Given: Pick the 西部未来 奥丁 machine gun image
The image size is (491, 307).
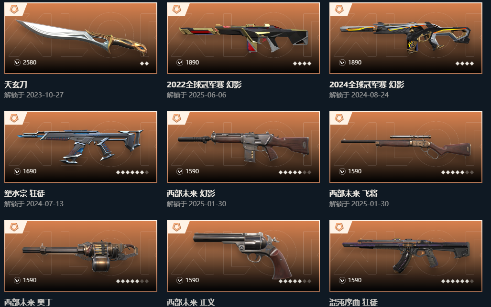Looking at the screenshot, I should click(81, 256).
